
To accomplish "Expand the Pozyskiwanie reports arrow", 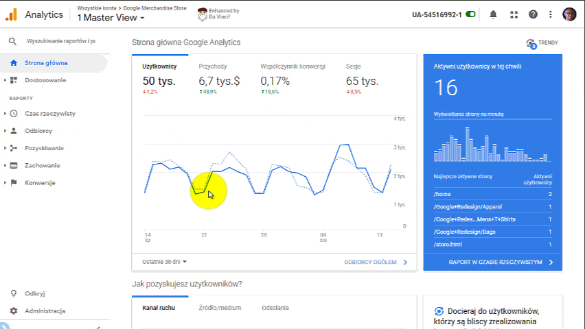I will tap(5, 148).
